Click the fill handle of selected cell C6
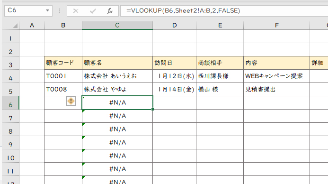Image resolution: width=328 pixels, height=184 pixels. click(153, 109)
